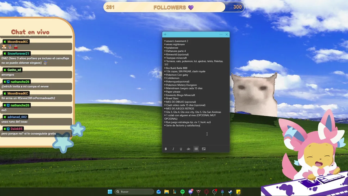348x196 pixels.
Task: Click chat message 'amongos'
Action: 8,75
